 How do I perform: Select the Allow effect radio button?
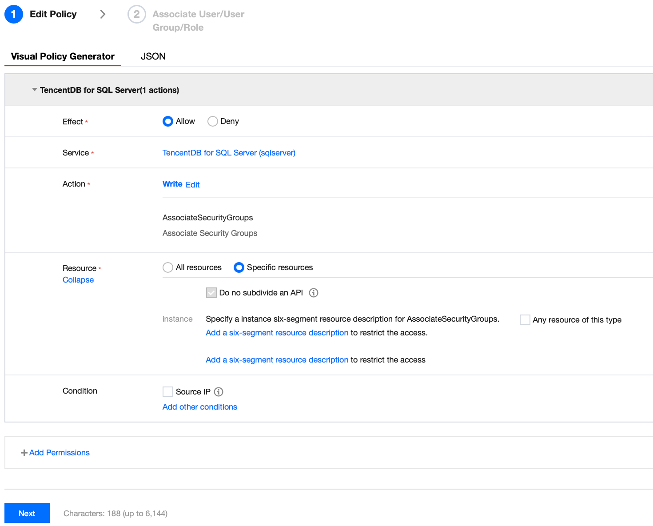pyautogui.click(x=167, y=121)
